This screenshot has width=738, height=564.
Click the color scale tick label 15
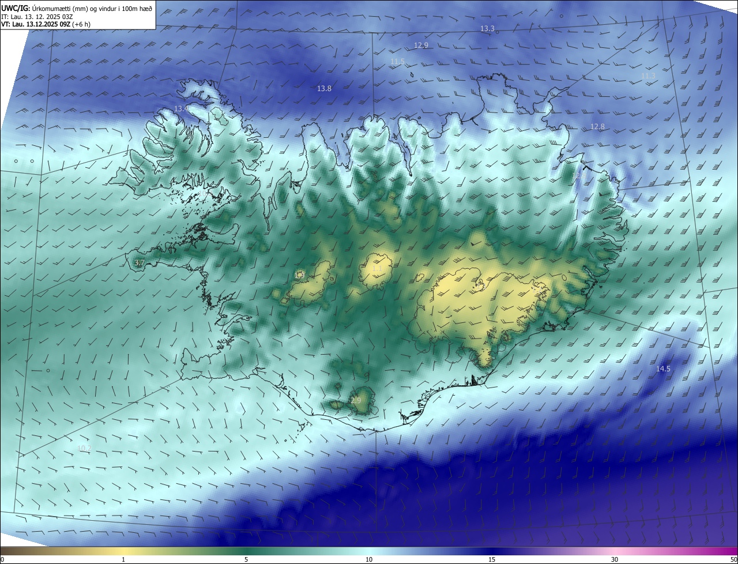pyautogui.click(x=492, y=560)
